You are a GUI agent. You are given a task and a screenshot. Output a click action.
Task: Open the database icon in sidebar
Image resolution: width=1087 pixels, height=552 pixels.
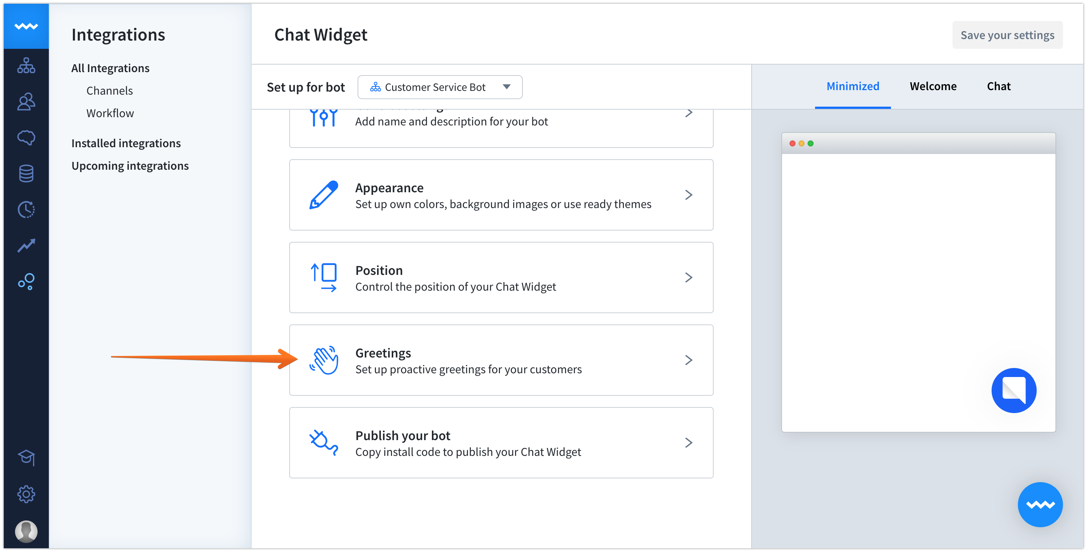(26, 173)
